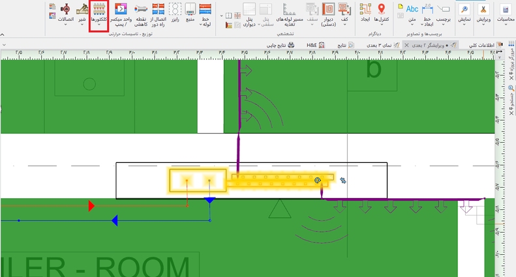
Task: Select the Reduction point (نقطه کاهشی) tool
Action: click(140, 14)
